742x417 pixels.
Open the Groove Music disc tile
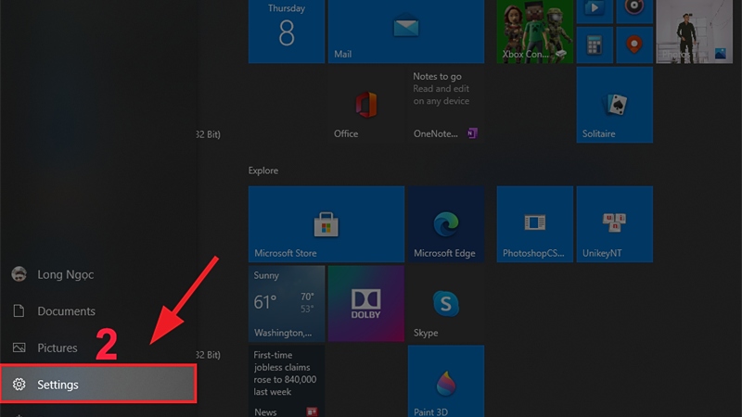(x=634, y=11)
